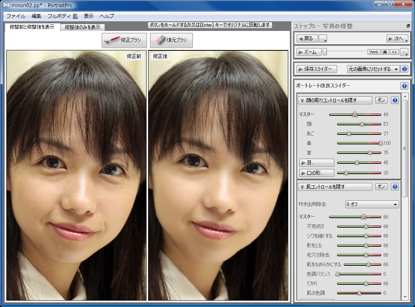Open the 吹き出物除去 0 オフ dropdown

click(372, 204)
